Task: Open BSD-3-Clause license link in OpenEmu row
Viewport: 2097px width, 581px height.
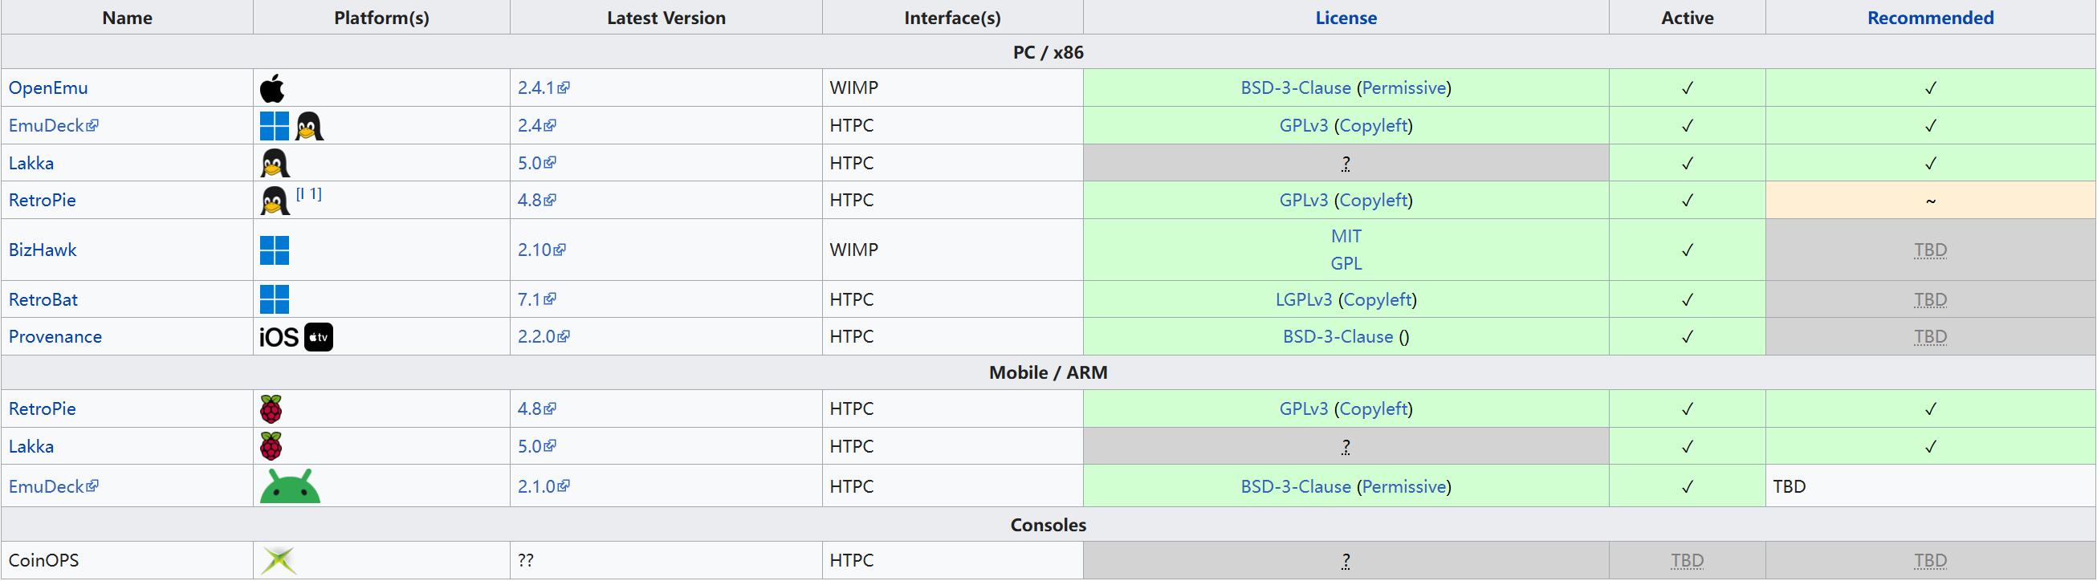Action: point(1295,88)
